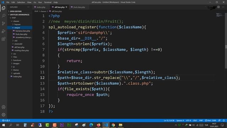The image size is (227, 128).
Task: Open the Run and Debug view
Action: tap(4, 31)
